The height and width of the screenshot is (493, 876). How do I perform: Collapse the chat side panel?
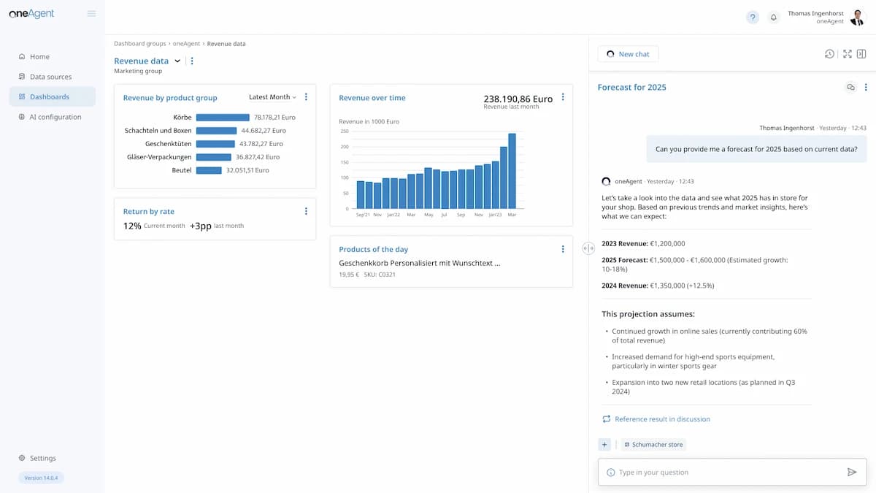click(861, 54)
